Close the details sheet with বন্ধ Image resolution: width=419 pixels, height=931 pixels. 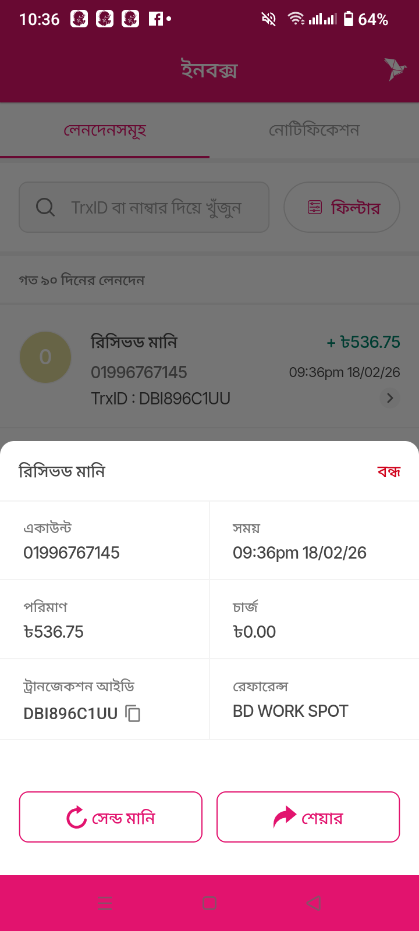[x=389, y=471]
